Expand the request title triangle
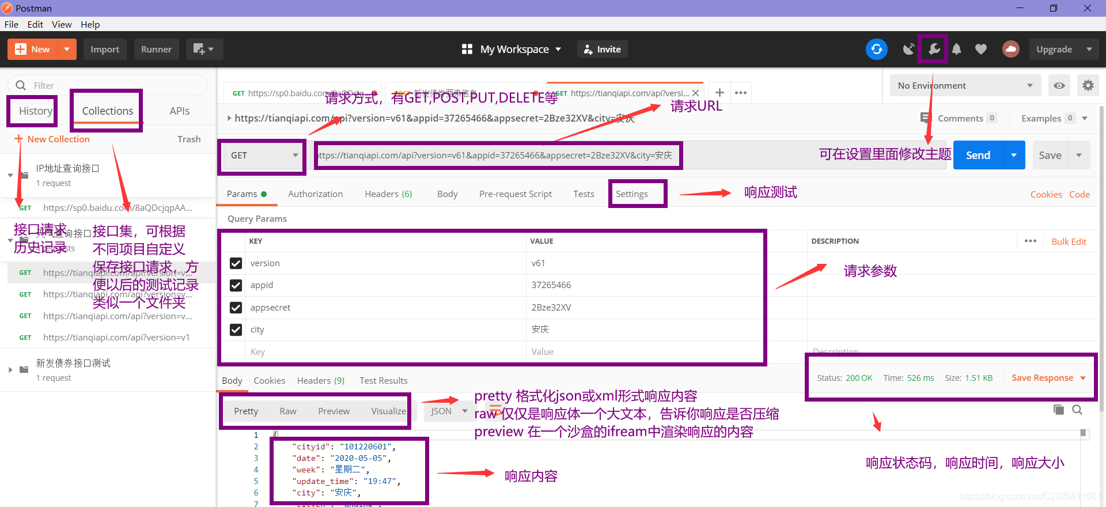Image resolution: width=1106 pixels, height=507 pixels. tap(229, 118)
